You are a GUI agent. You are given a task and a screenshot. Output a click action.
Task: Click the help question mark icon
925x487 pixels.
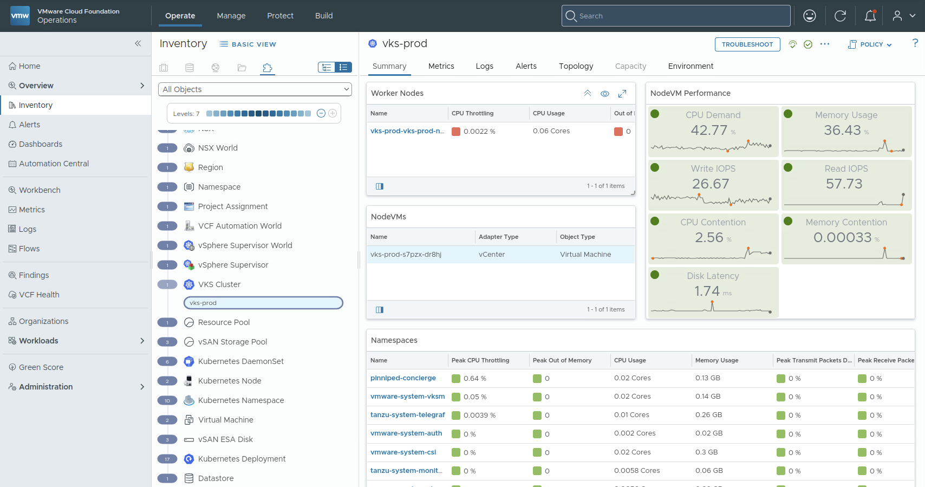(x=915, y=43)
